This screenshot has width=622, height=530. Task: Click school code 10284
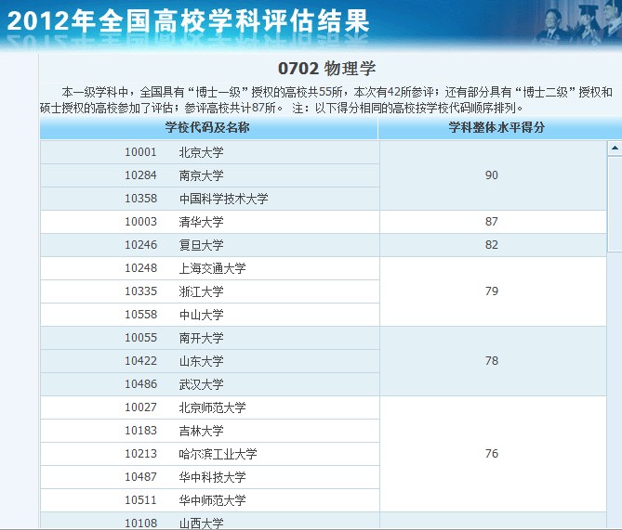[140, 175]
